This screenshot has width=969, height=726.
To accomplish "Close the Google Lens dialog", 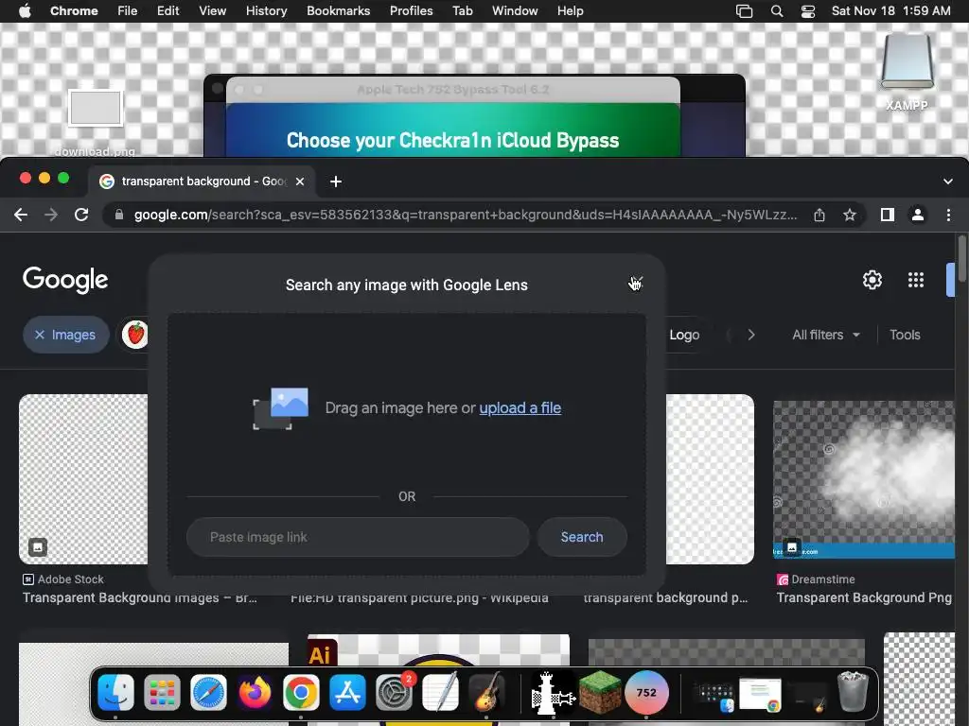I will [x=637, y=282].
